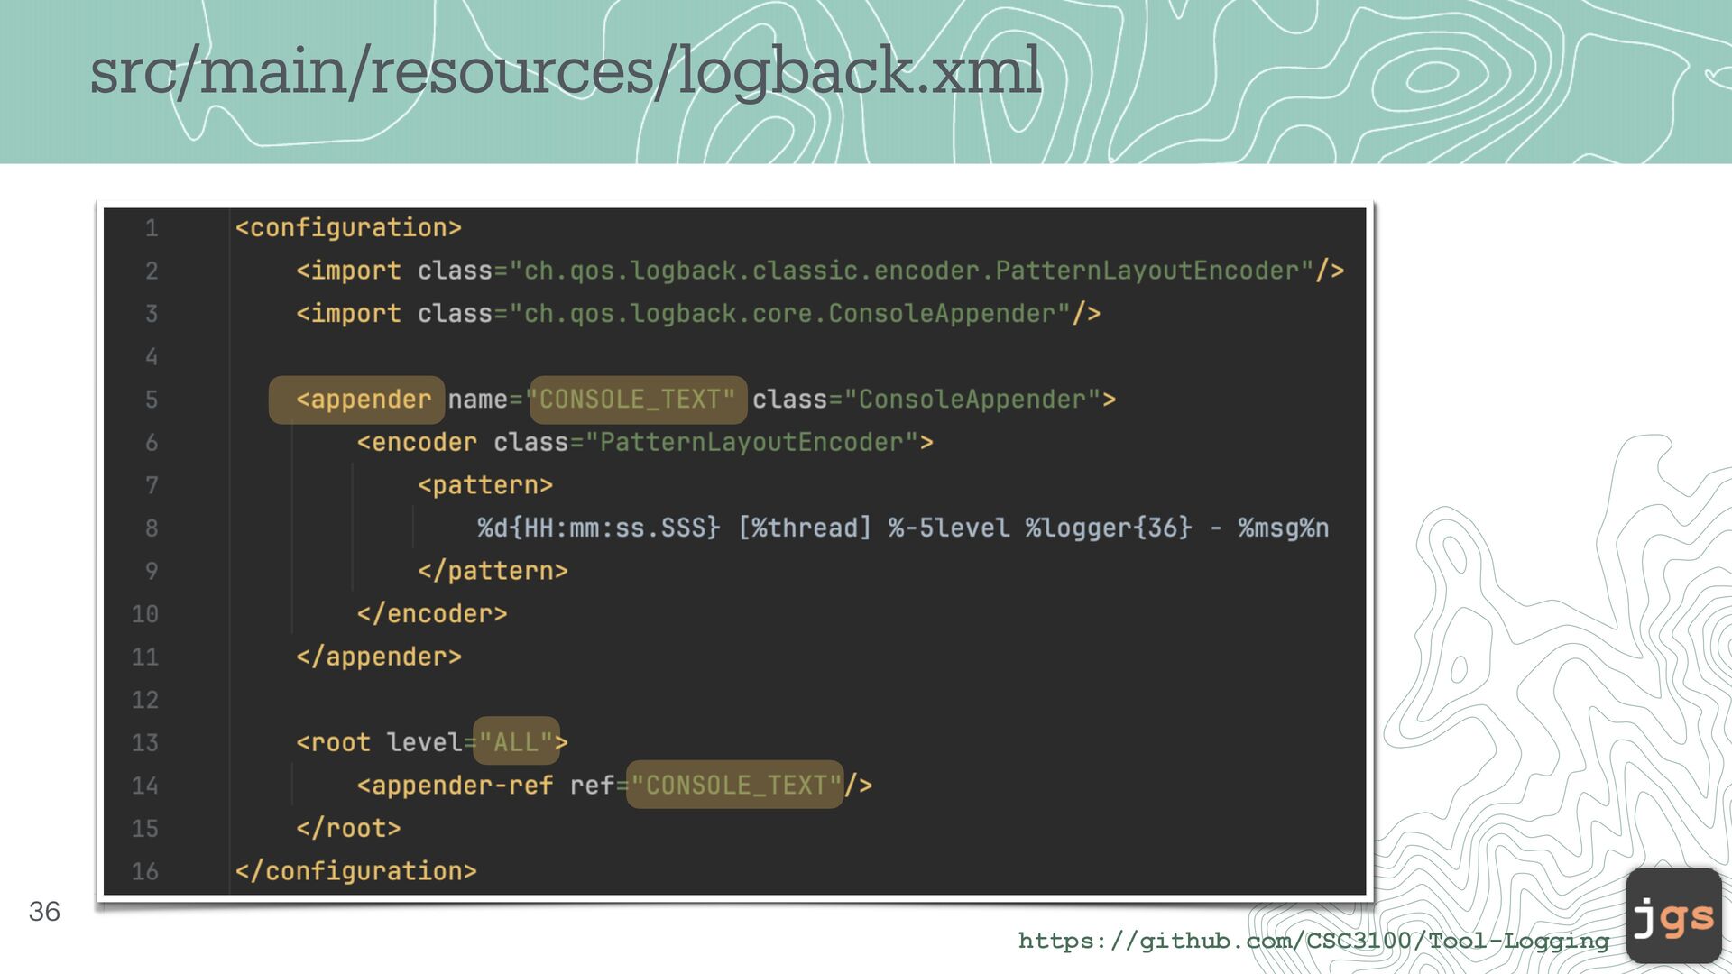The width and height of the screenshot is (1732, 974).
Task: Click highlighted CONSOLE_TEXT in appender-ref
Action: tap(734, 786)
